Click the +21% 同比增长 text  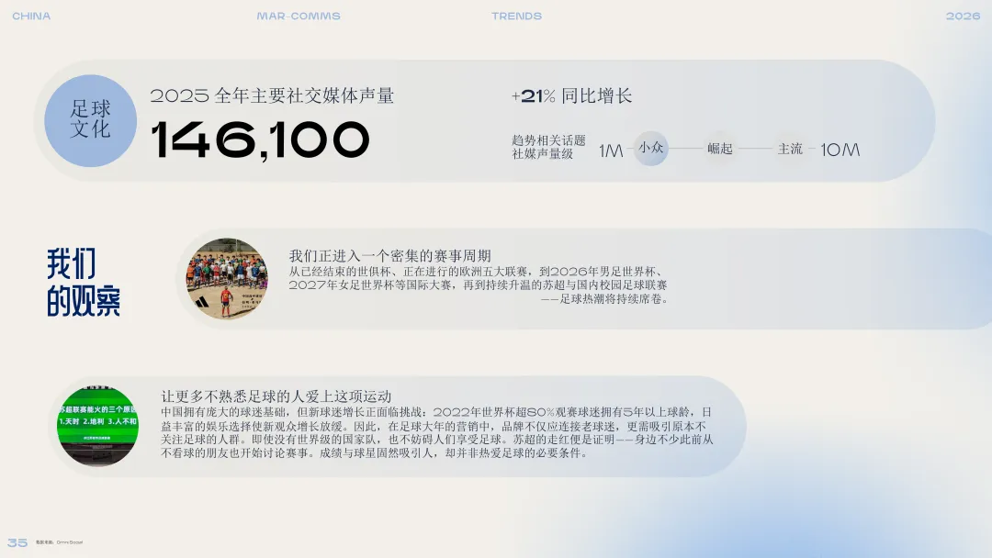(x=571, y=96)
